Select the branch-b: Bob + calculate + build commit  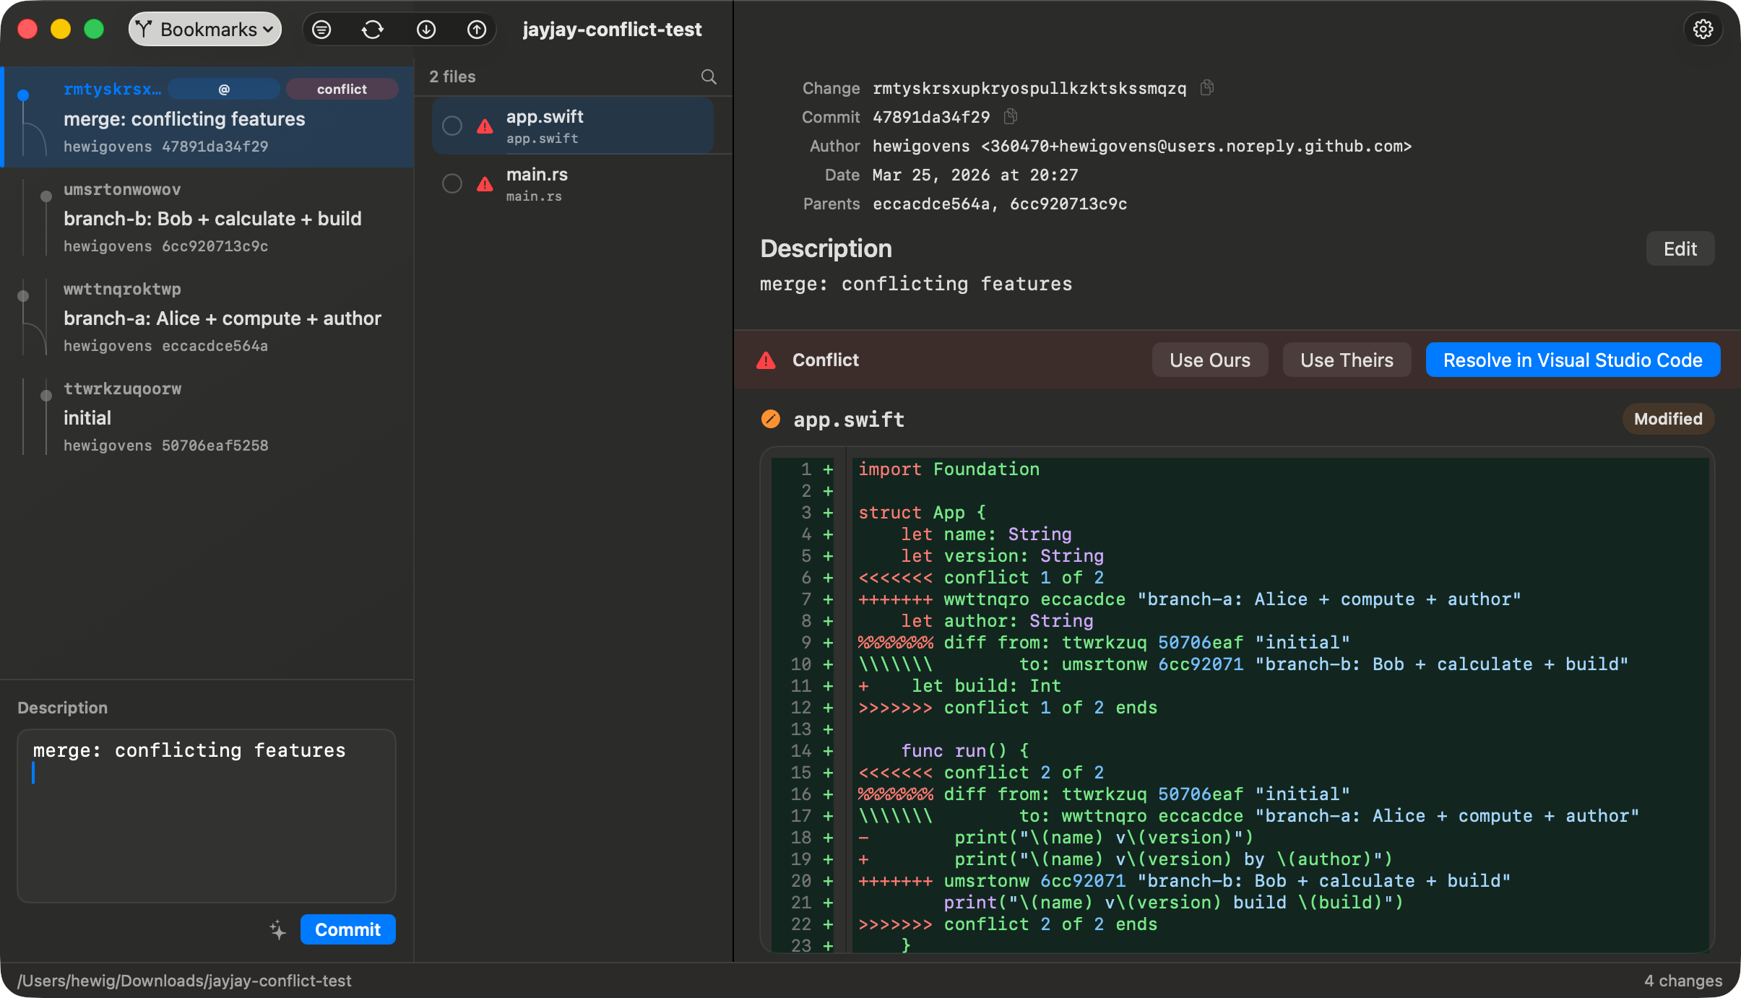(212, 218)
